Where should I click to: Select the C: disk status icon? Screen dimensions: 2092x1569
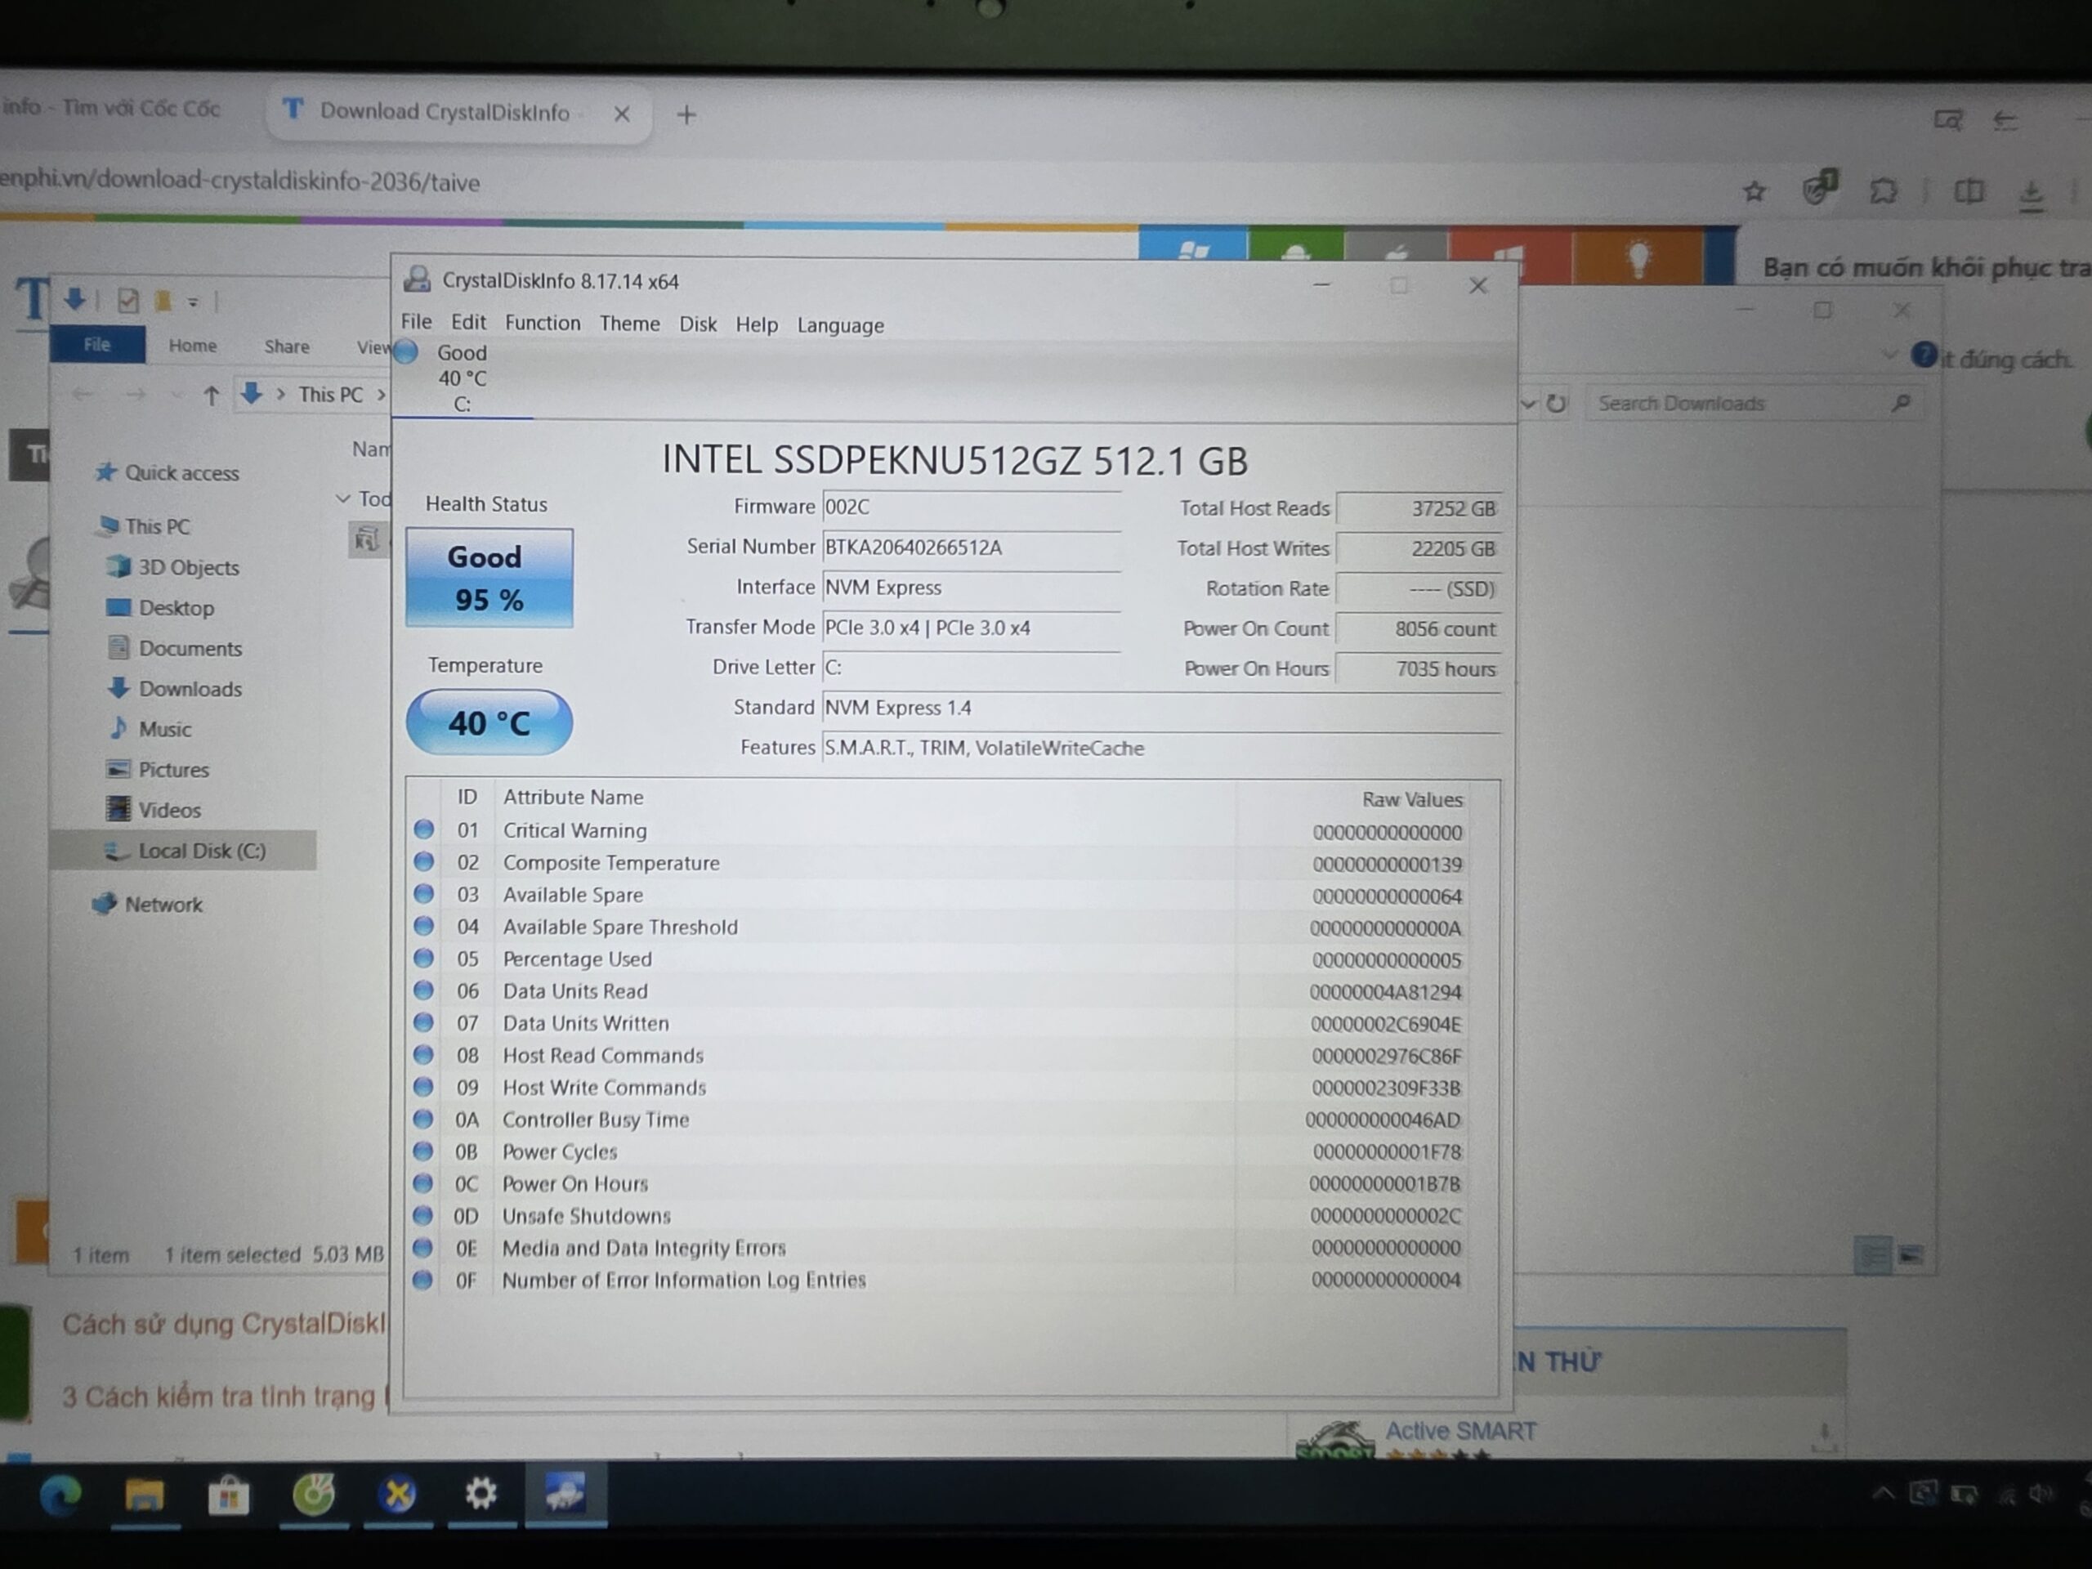(x=407, y=352)
